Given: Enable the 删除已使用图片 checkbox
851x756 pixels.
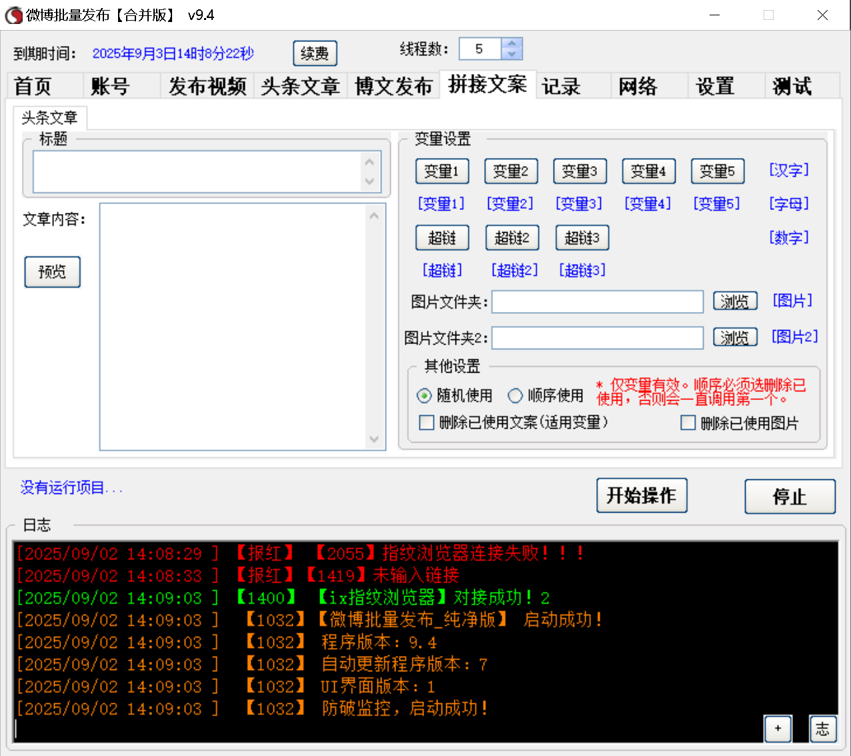Looking at the screenshot, I should 688,422.
